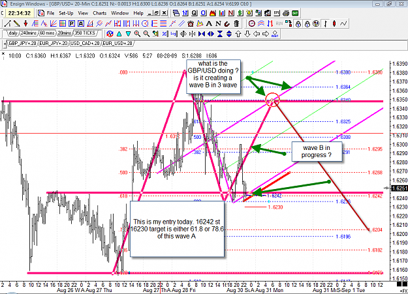Viewport: 408px width, 294px height.
Task: Open the View menu
Action: tap(83, 13)
